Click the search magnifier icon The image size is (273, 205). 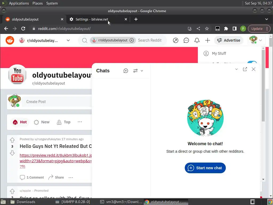85,41
